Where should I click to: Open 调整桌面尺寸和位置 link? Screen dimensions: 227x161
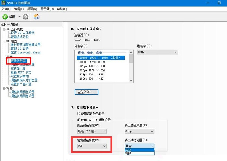pyautogui.click(x=24, y=80)
